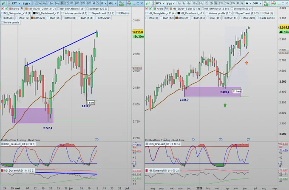Enable Bollinger (20 2) in left chart
Viewport: 289px width, 190px height.
88,8
